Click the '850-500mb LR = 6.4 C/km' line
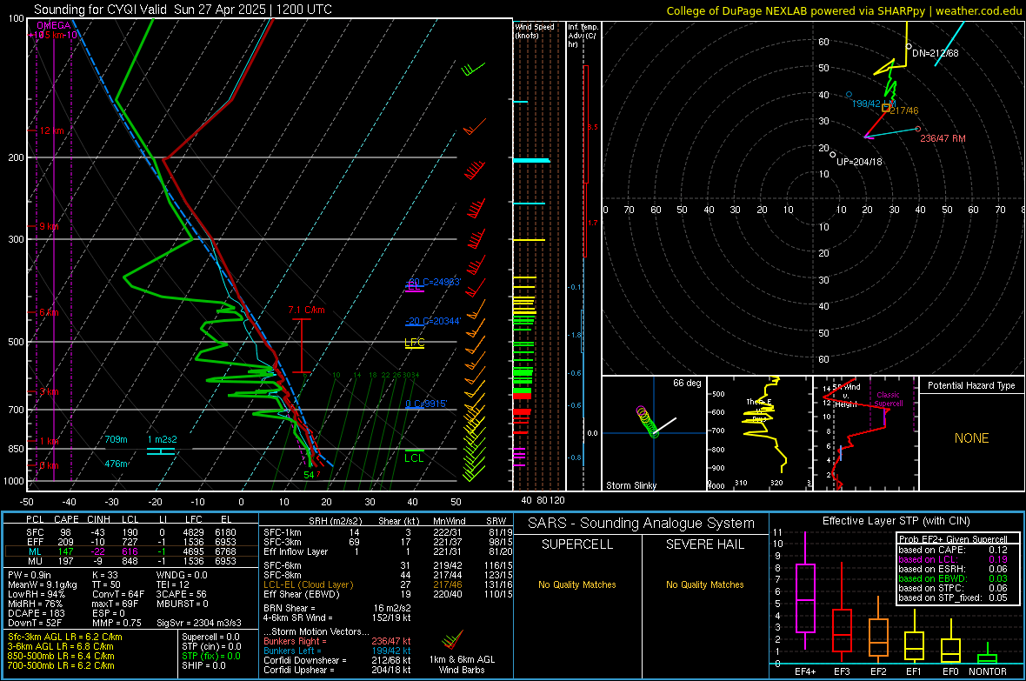The width and height of the screenshot is (1026, 681). coord(61,656)
